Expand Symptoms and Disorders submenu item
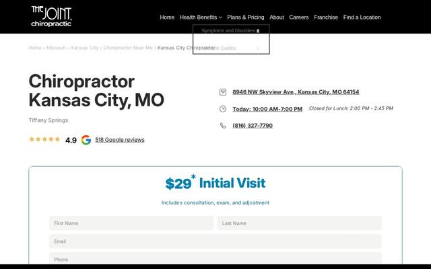This screenshot has width=431, height=269. pos(230,30)
